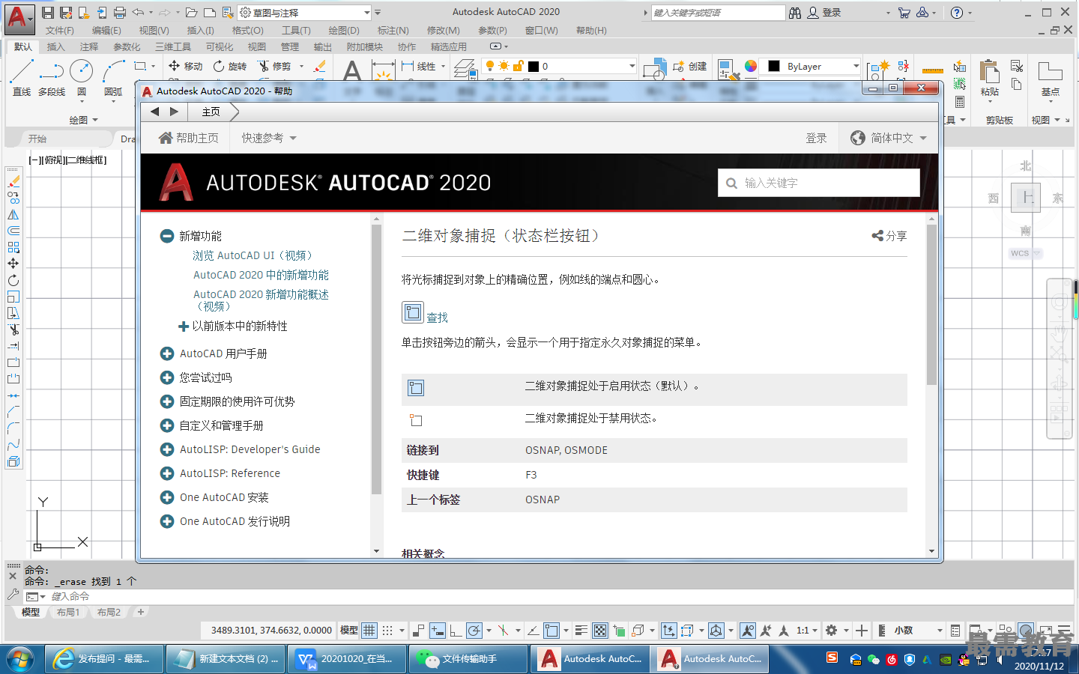The image size is (1079, 674).
Task: Click the 登录 link in help window
Action: click(x=816, y=138)
